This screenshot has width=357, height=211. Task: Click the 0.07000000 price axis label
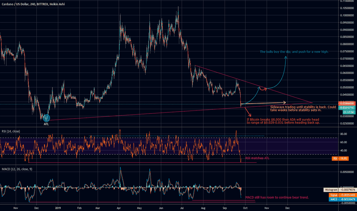pyautogui.click(x=347, y=59)
